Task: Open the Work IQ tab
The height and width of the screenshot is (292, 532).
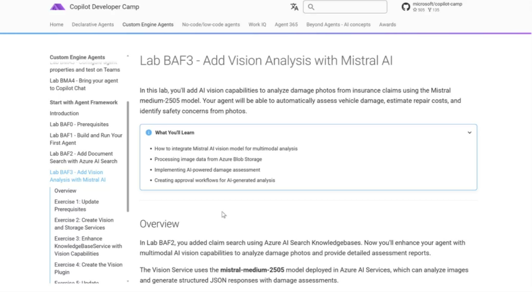Action: click(257, 24)
